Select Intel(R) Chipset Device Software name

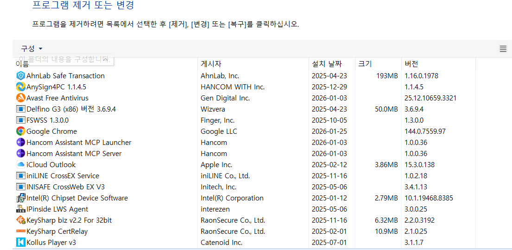(77, 198)
